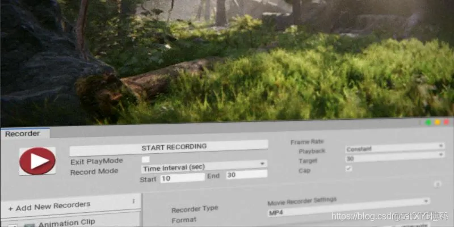Click the yellow window button

(x=437, y=122)
